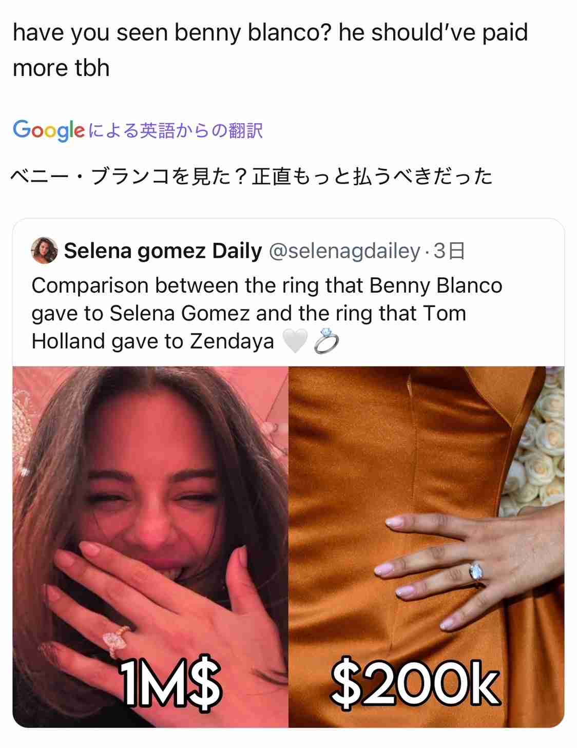Open the @selenagdailey handle

pos(344,251)
